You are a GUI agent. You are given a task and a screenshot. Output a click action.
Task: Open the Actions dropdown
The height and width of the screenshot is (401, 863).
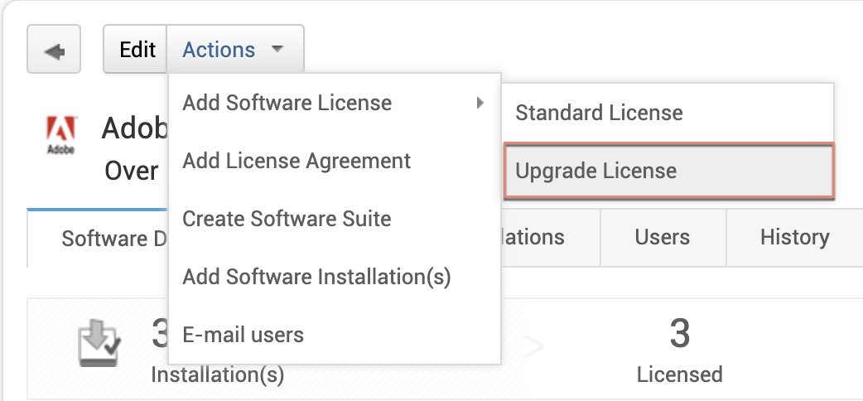click(219, 50)
